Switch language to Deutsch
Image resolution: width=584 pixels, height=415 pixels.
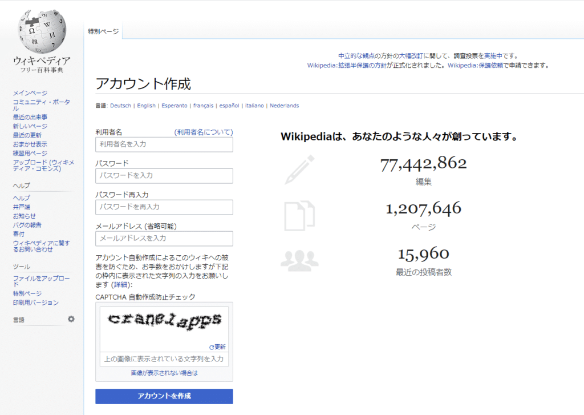coord(121,106)
